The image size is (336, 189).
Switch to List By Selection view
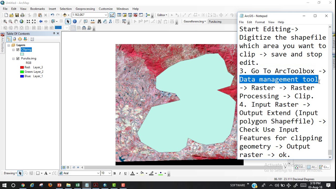[25, 39]
